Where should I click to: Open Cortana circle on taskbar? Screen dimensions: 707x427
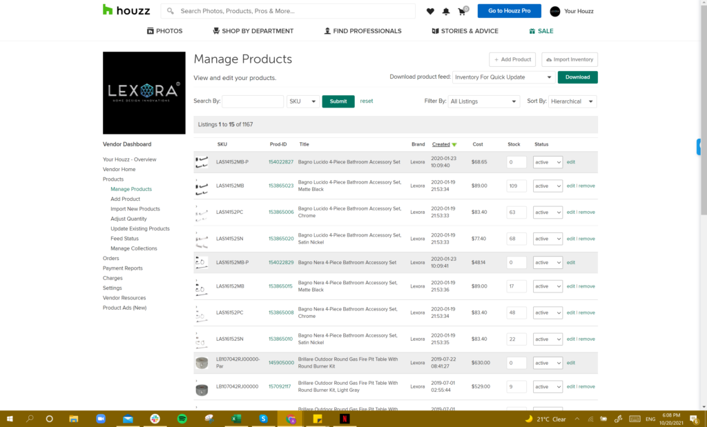click(x=50, y=419)
